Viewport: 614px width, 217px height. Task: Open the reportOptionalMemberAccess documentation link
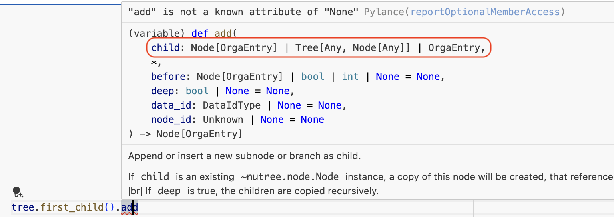click(485, 12)
